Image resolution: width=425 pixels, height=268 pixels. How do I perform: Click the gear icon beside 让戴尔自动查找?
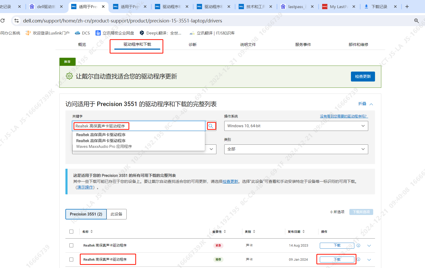[69, 76]
